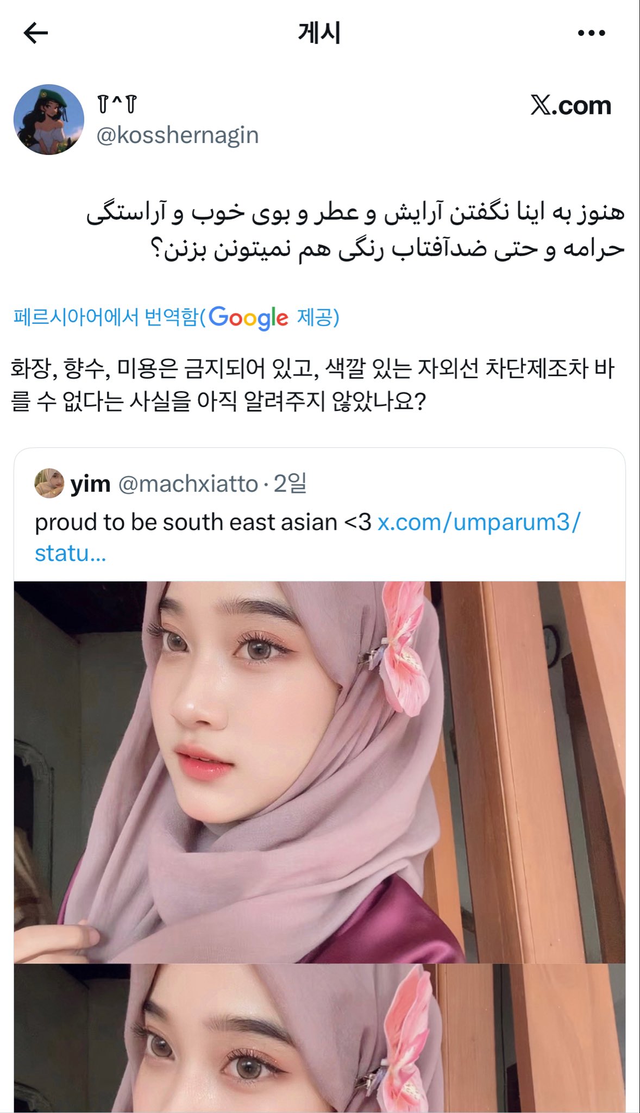Tap the back arrow icon
This screenshot has height=1113, width=640.
tap(36, 33)
